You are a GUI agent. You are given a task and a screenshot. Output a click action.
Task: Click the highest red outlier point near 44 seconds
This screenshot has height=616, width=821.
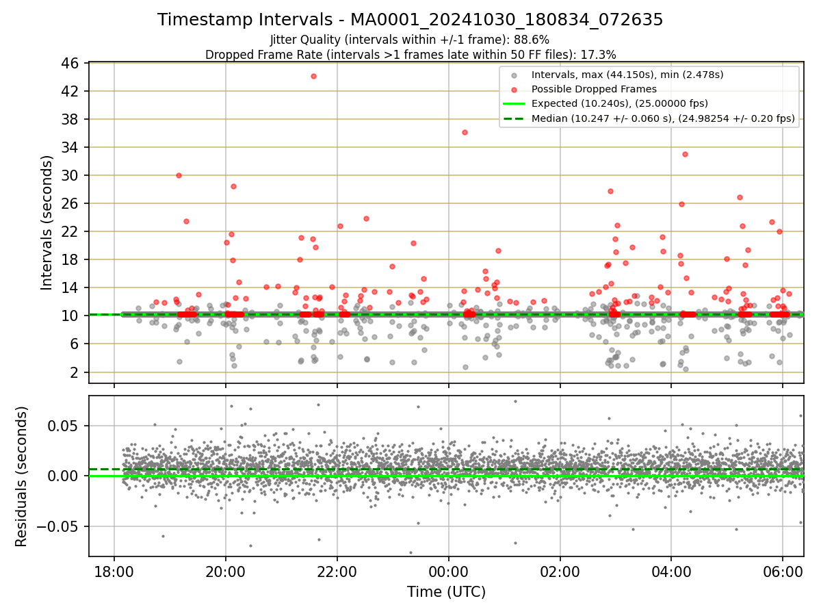pos(313,76)
